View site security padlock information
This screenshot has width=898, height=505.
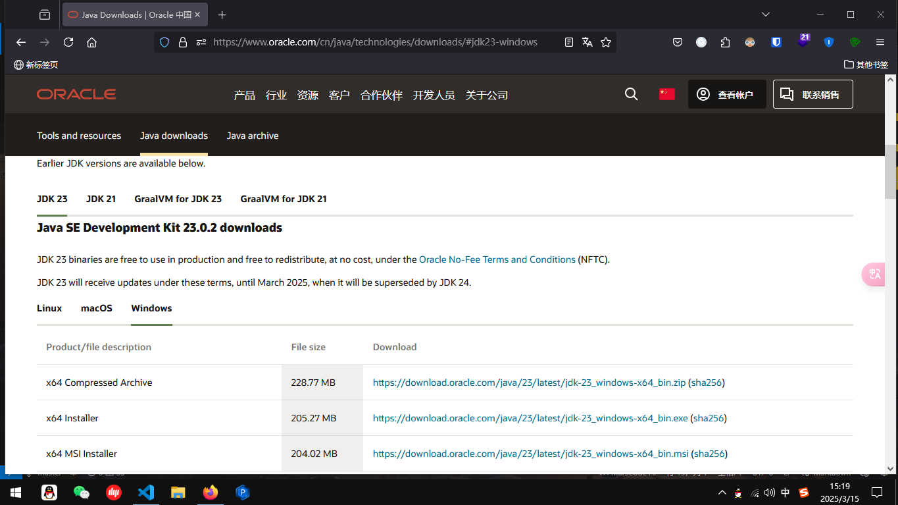pyautogui.click(x=183, y=42)
